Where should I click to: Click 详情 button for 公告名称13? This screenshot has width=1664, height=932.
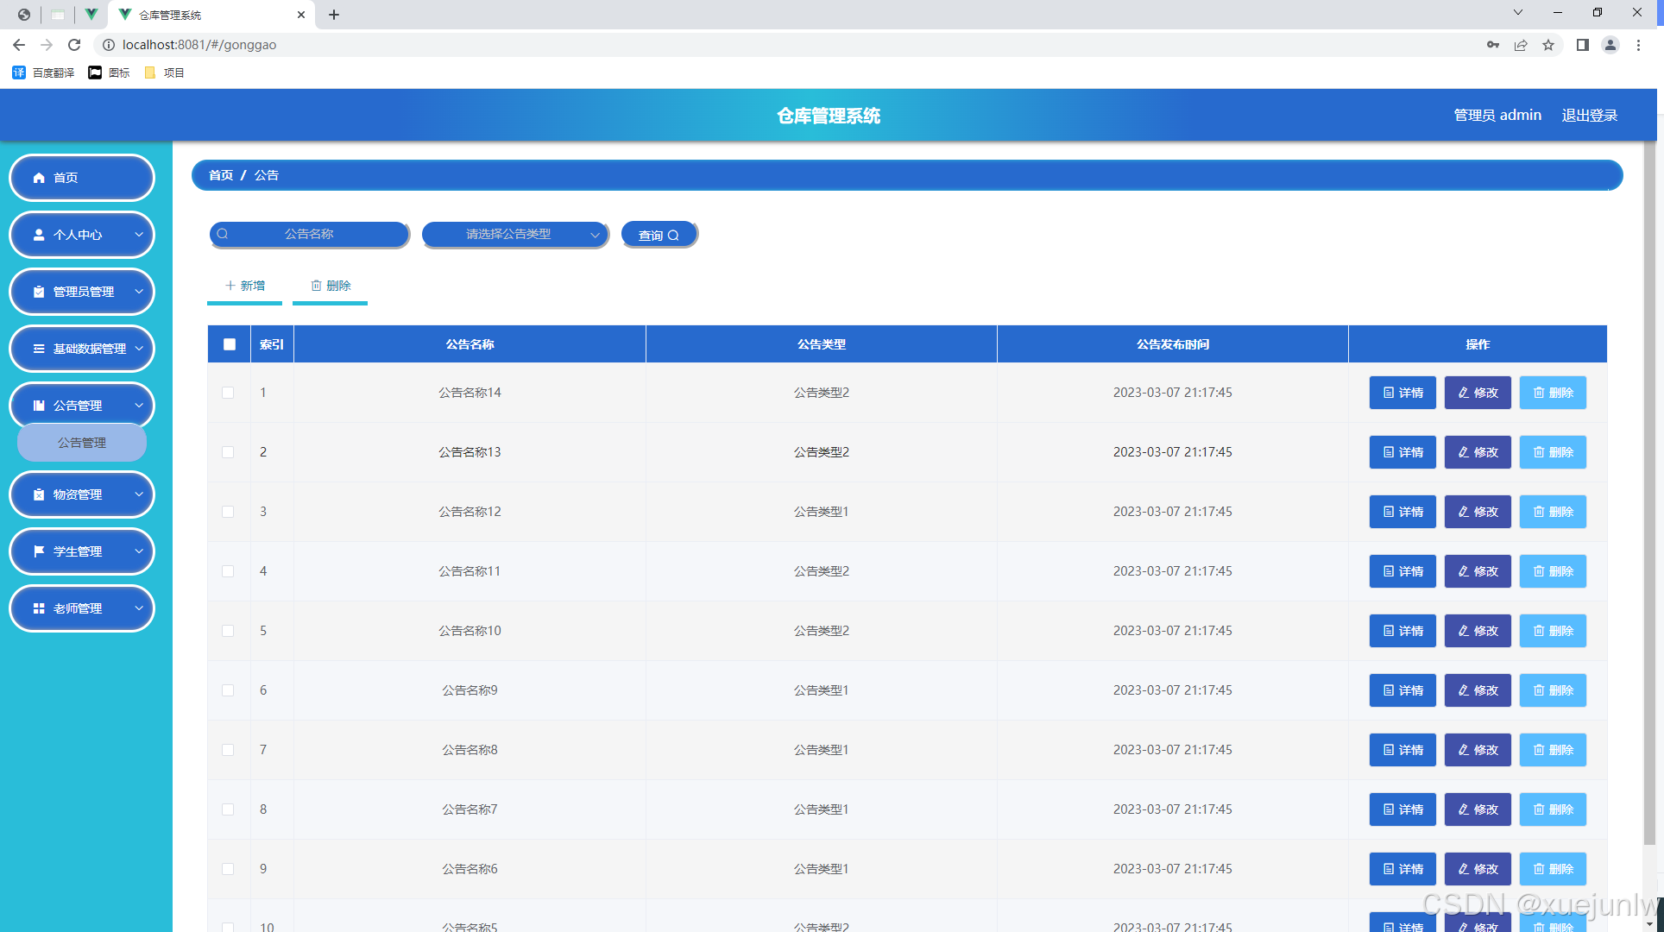(x=1402, y=452)
